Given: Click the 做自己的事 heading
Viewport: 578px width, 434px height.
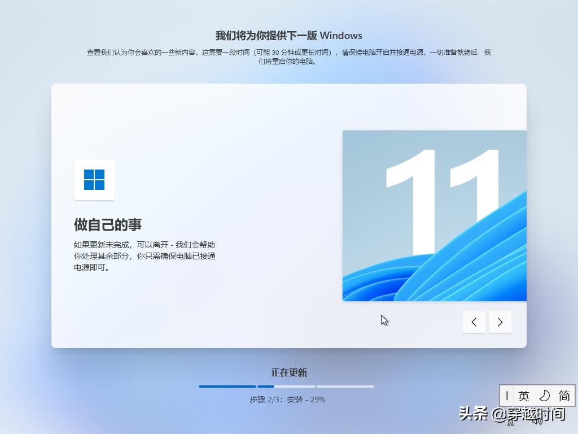Looking at the screenshot, I should (108, 224).
